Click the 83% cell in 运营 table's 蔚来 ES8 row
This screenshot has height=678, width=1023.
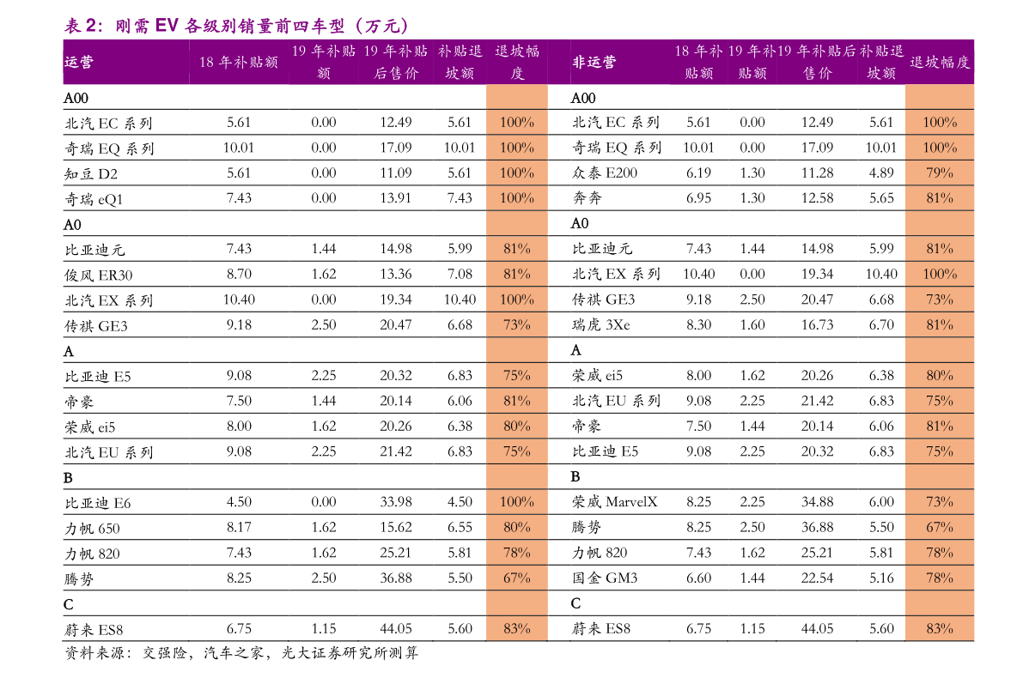pyautogui.click(x=517, y=629)
